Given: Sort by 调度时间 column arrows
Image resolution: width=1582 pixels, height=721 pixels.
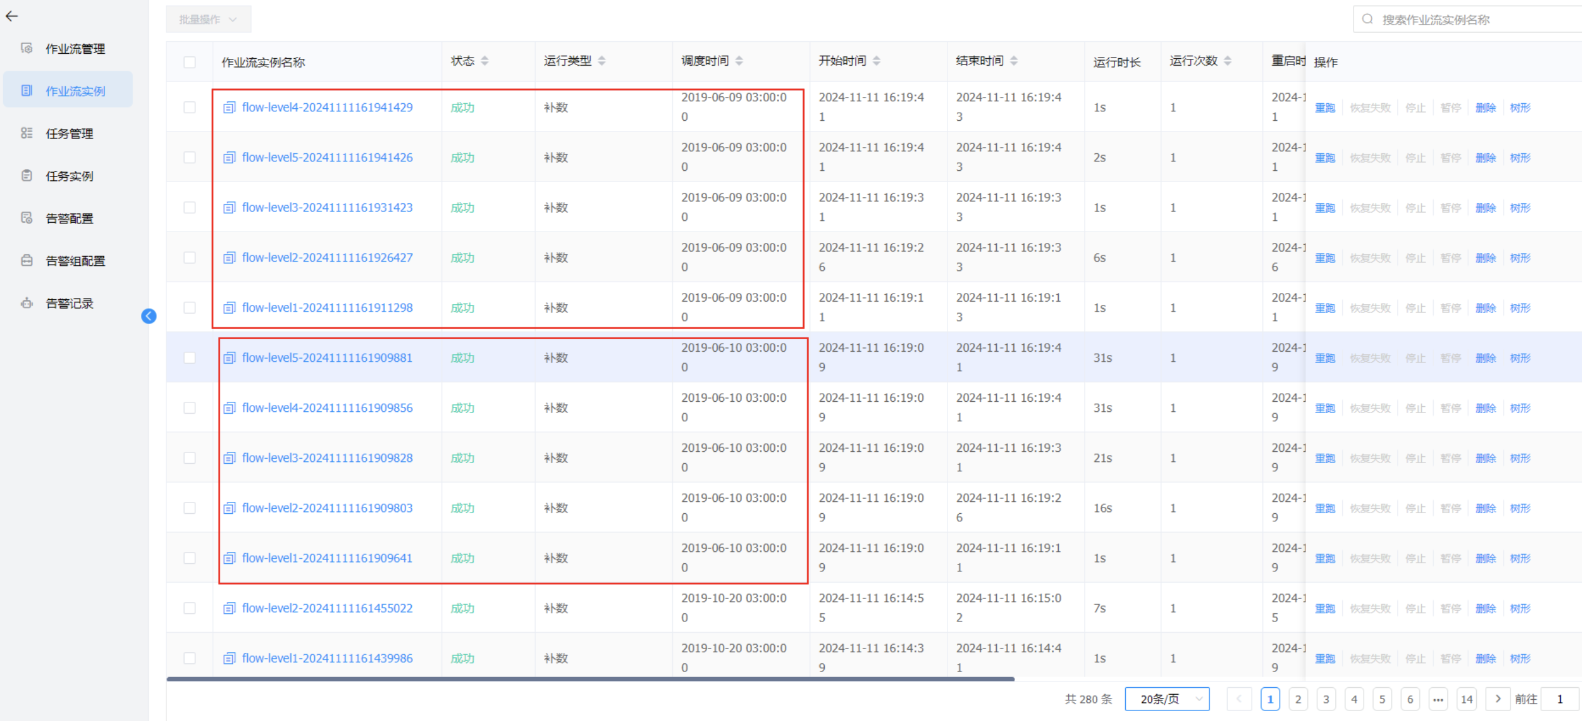Looking at the screenshot, I should [x=739, y=61].
